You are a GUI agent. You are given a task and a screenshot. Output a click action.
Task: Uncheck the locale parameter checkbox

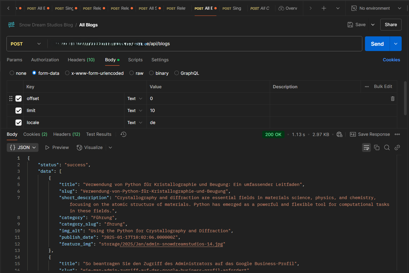[18, 123]
